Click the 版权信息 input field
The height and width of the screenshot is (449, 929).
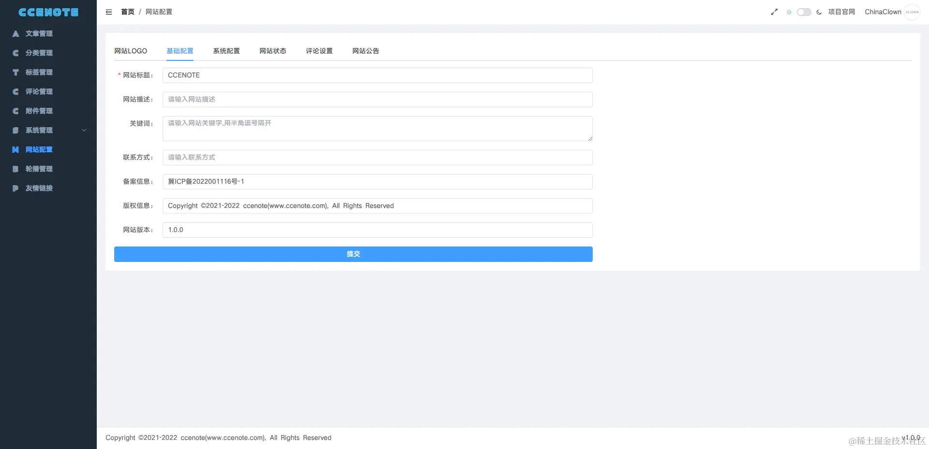pyautogui.click(x=377, y=206)
